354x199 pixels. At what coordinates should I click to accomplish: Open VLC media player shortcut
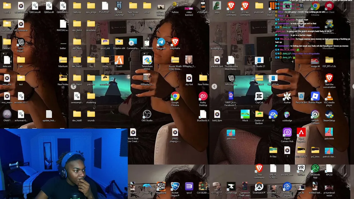pyautogui.click(x=329, y=96)
